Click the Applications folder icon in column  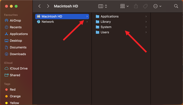97,16
